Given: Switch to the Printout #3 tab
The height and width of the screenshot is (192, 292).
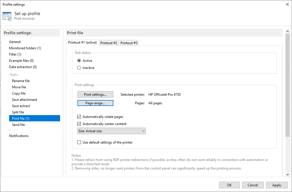Looking at the screenshot, I should point(129,43).
